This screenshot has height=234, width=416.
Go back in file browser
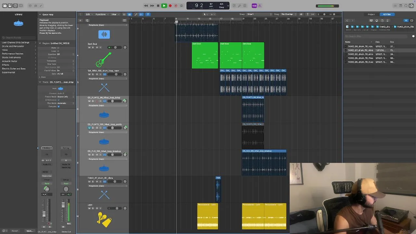tap(347, 20)
